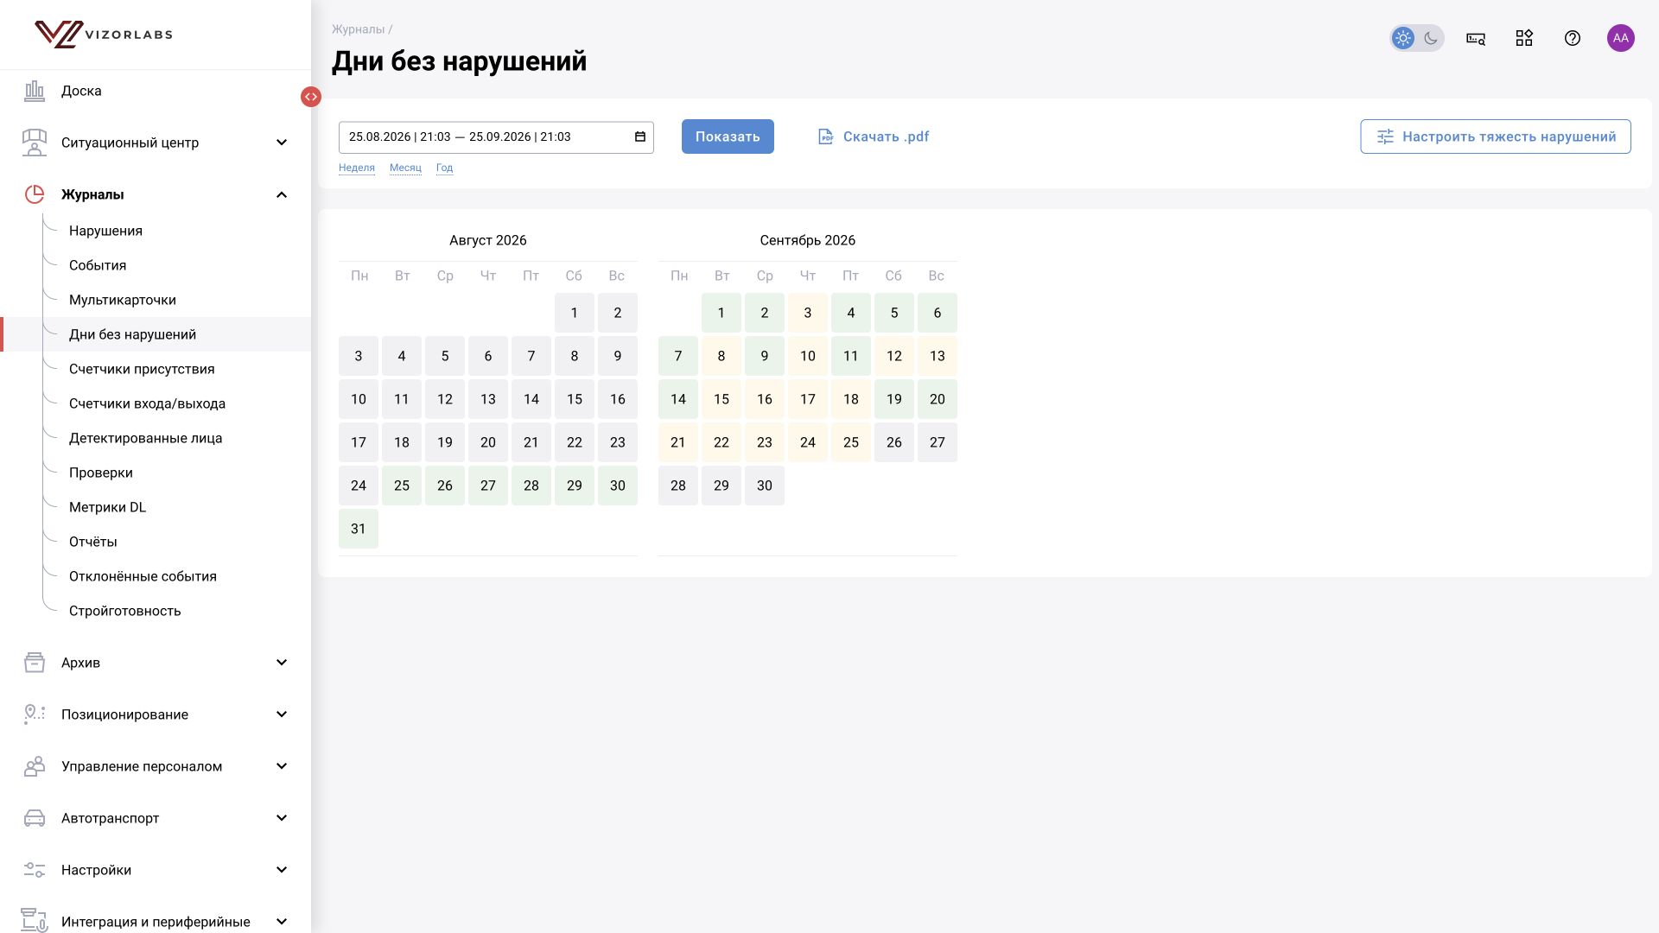Switch to the light theme sun toggle
Screen dimensions: 1659x933
(1403, 38)
